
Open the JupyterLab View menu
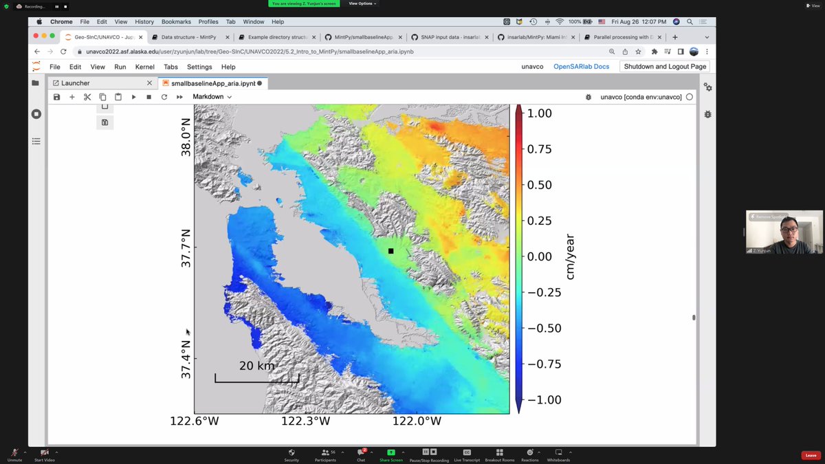coord(98,67)
